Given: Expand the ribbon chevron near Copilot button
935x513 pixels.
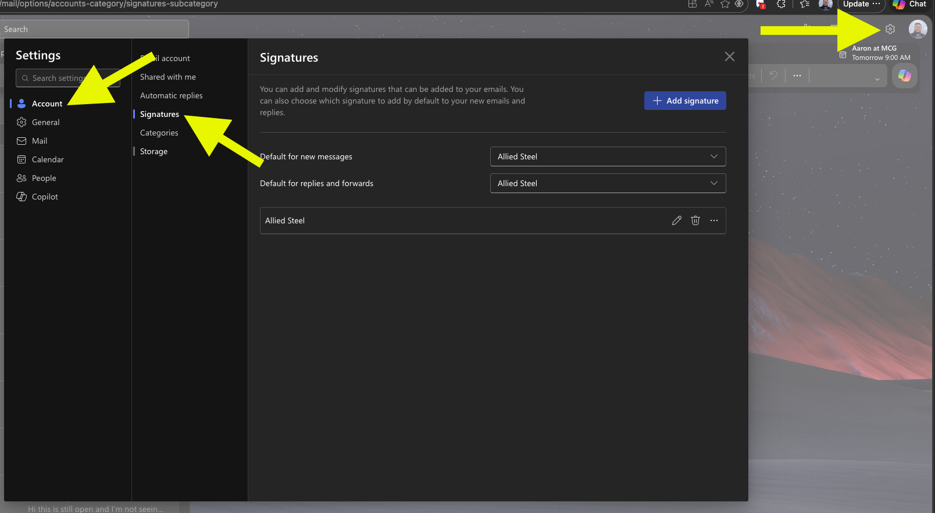Looking at the screenshot, I should click(877, 79).
